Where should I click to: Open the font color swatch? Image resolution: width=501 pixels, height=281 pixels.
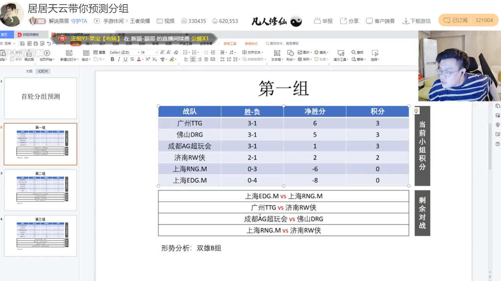(139, 59)
